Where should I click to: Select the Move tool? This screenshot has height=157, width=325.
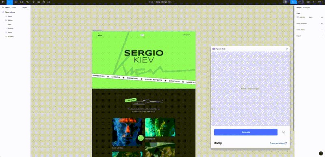coord(9,2)
